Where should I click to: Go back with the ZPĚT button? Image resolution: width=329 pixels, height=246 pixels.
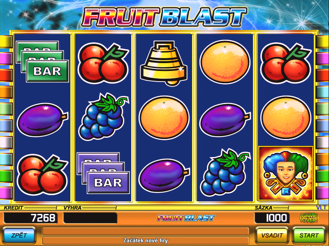tap(19, 235)
